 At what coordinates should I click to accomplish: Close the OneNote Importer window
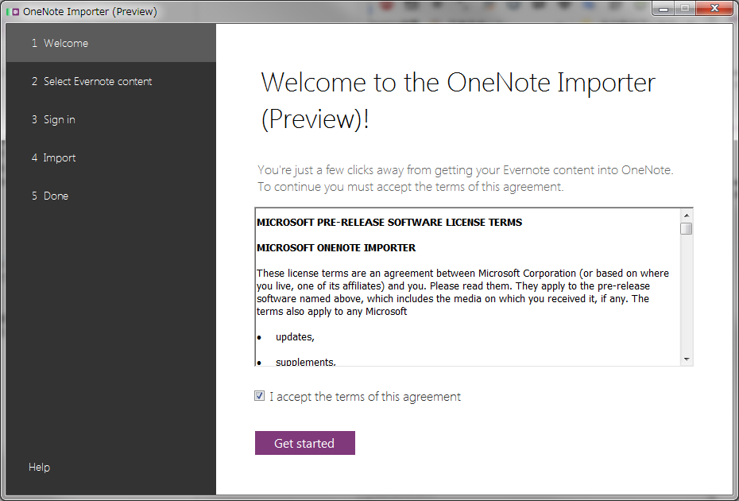click(x=713, y=8)
